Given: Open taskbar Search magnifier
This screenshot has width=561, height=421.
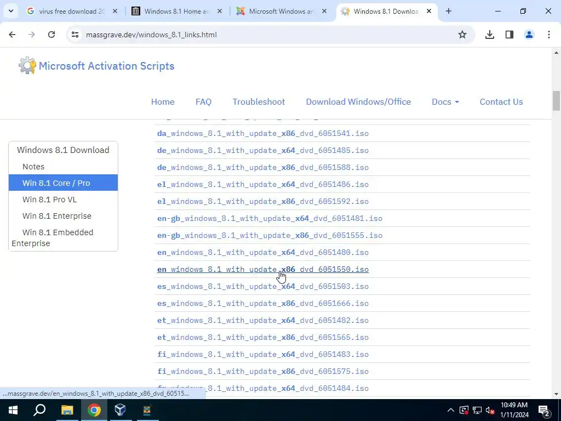Looking at the screenshot, I should pyautogui.click(x=39, y=410).
